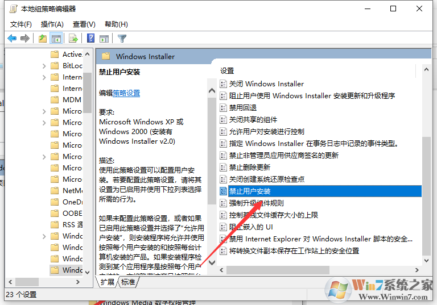Select 禁用 Internet Explorer 对 Windows Installer 脚本 policy
Viewport: 437px width, 305px height.
321,239
